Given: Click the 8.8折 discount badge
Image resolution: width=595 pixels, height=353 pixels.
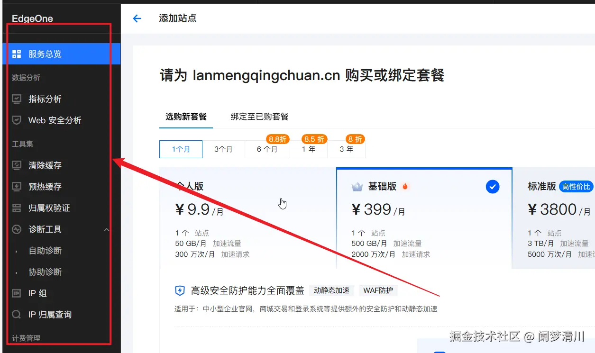Looking at the screenshot, I should point(277,139).
